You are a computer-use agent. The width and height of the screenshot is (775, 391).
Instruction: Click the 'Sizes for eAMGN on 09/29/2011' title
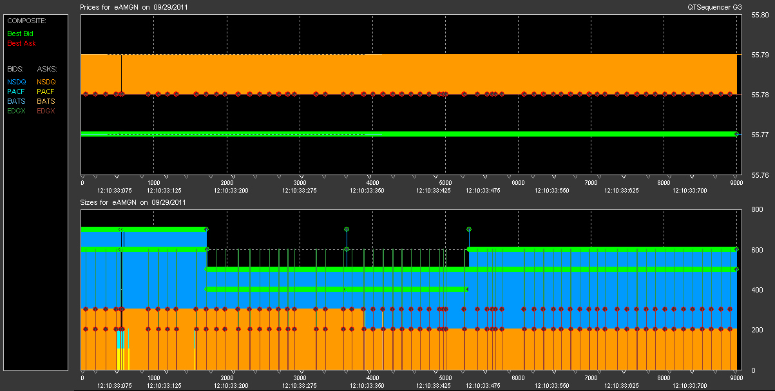click(x=133, y=202)
